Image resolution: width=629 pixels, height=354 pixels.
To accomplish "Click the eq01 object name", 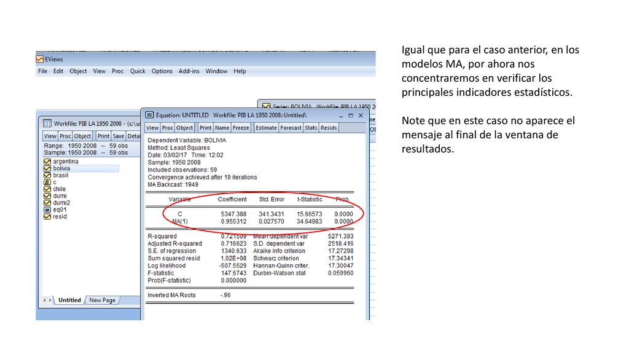I will coord(60,210).
